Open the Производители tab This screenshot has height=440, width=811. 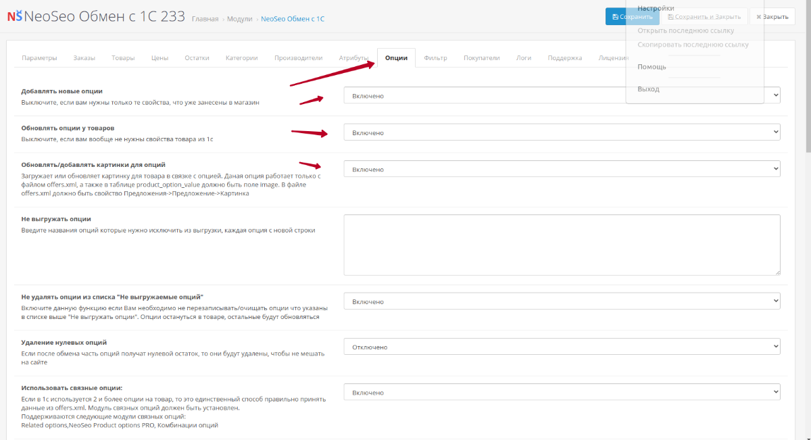[299, 58]
